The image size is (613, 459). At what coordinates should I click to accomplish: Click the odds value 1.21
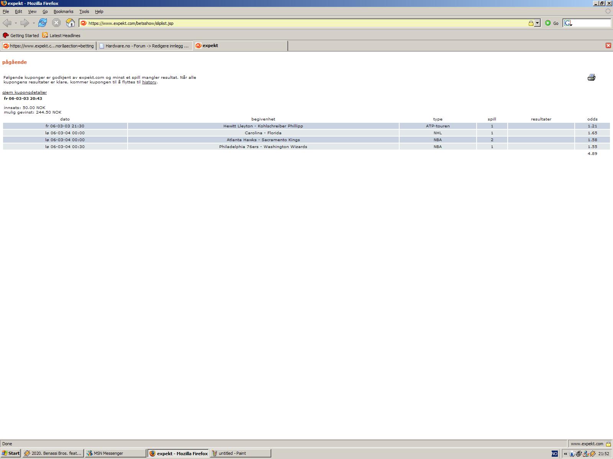[x=592, y=126]
